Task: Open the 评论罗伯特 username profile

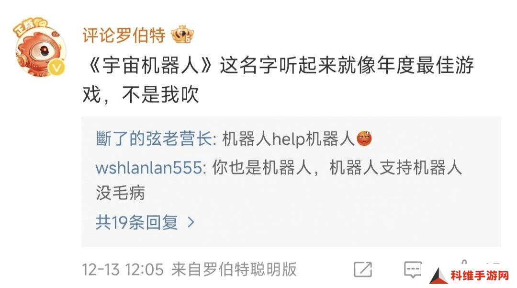Action: (124, 35)
